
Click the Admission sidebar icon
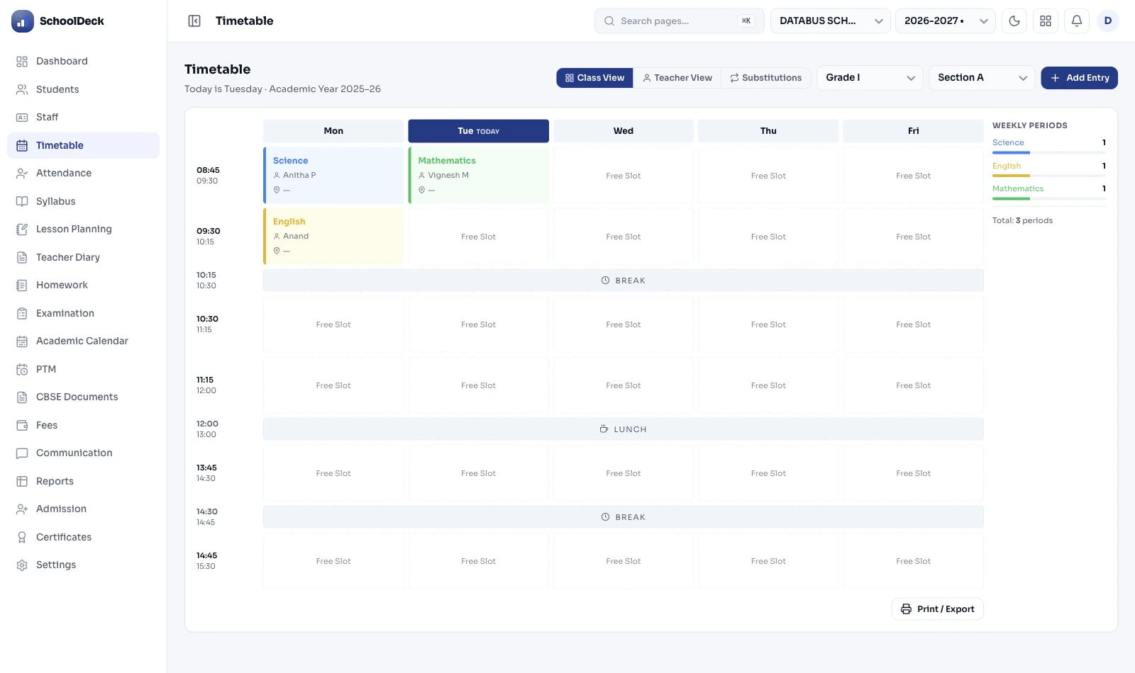click(22, 509)
